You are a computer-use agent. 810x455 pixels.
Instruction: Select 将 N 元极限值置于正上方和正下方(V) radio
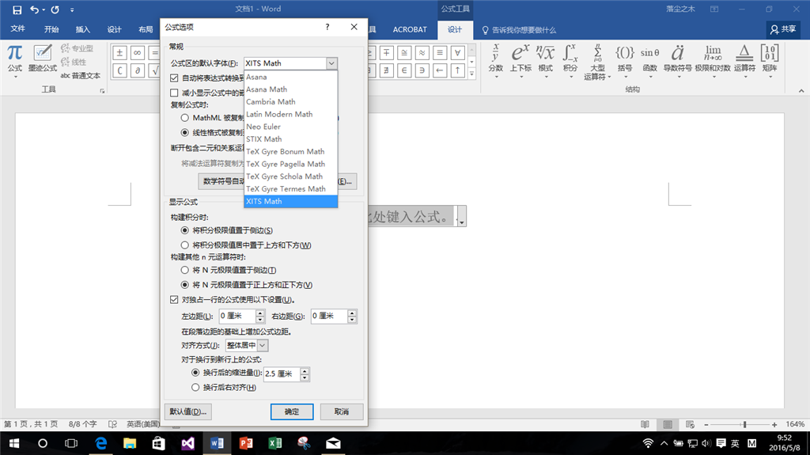click(x=184, y=284)
